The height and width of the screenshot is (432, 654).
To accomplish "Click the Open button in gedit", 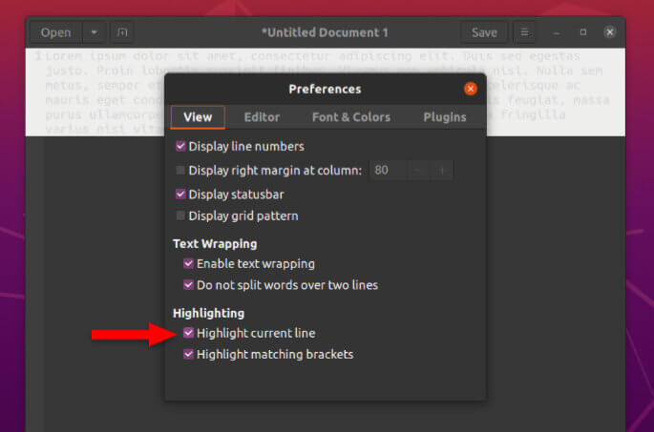I will [x=56, y=32].
